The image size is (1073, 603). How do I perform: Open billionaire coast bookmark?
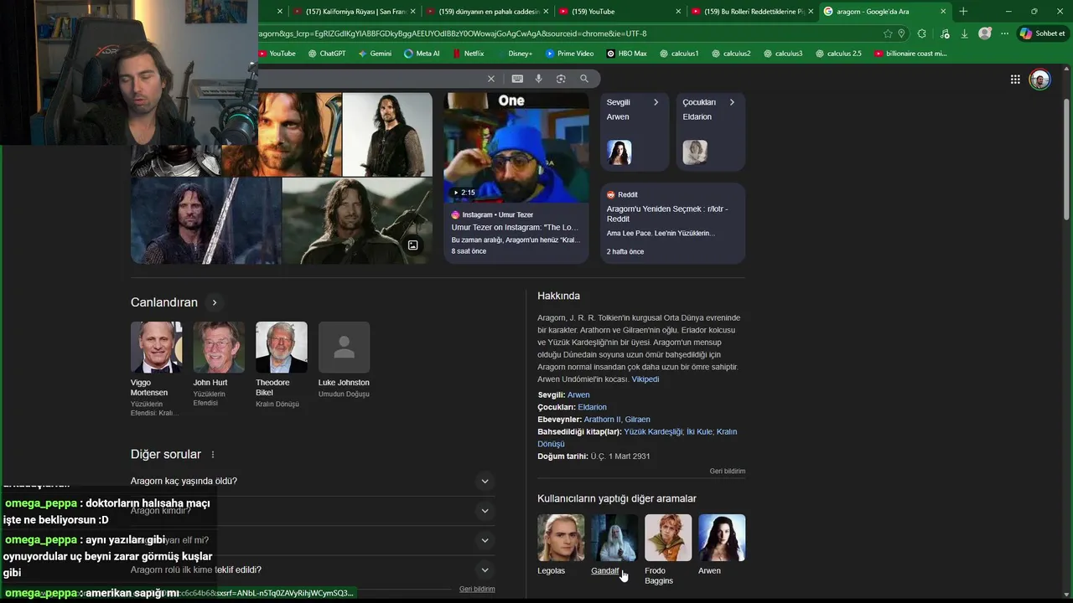[910, 54]
